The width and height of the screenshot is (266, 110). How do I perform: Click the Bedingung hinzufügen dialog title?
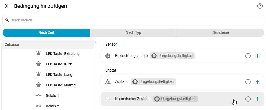point(40,6)
